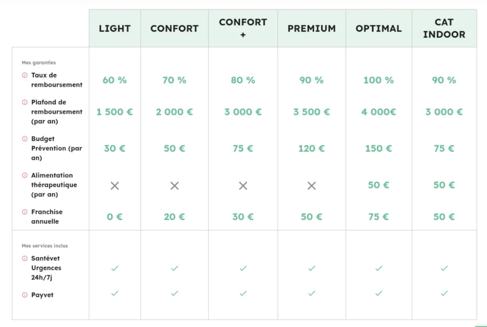Image resolution: width=487 pixels, height=327 pixels.
Task: Open the Santévet Urgences 24h/7j info icon
Action: point(25,259)
